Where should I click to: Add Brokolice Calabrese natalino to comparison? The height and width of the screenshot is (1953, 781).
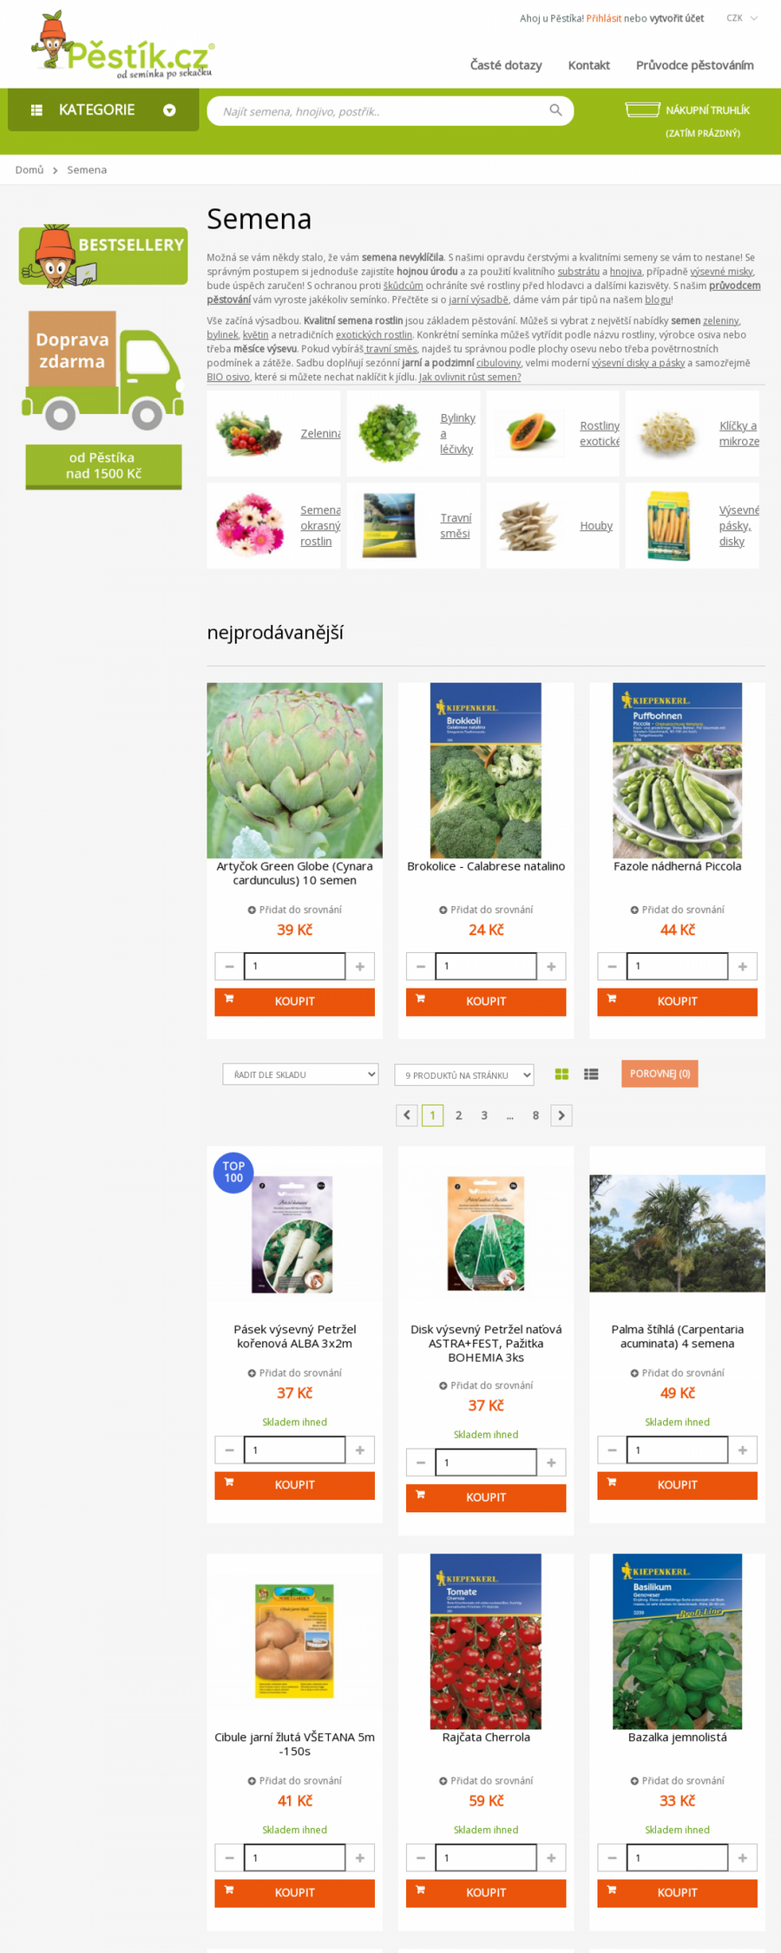coord(486,910)
